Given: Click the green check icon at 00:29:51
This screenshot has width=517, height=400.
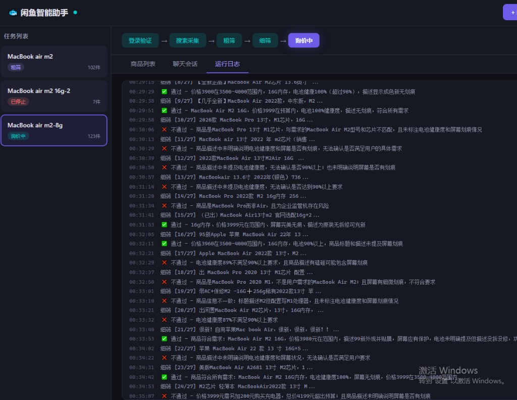Looking at the screenshot, I should coord(164,111).
